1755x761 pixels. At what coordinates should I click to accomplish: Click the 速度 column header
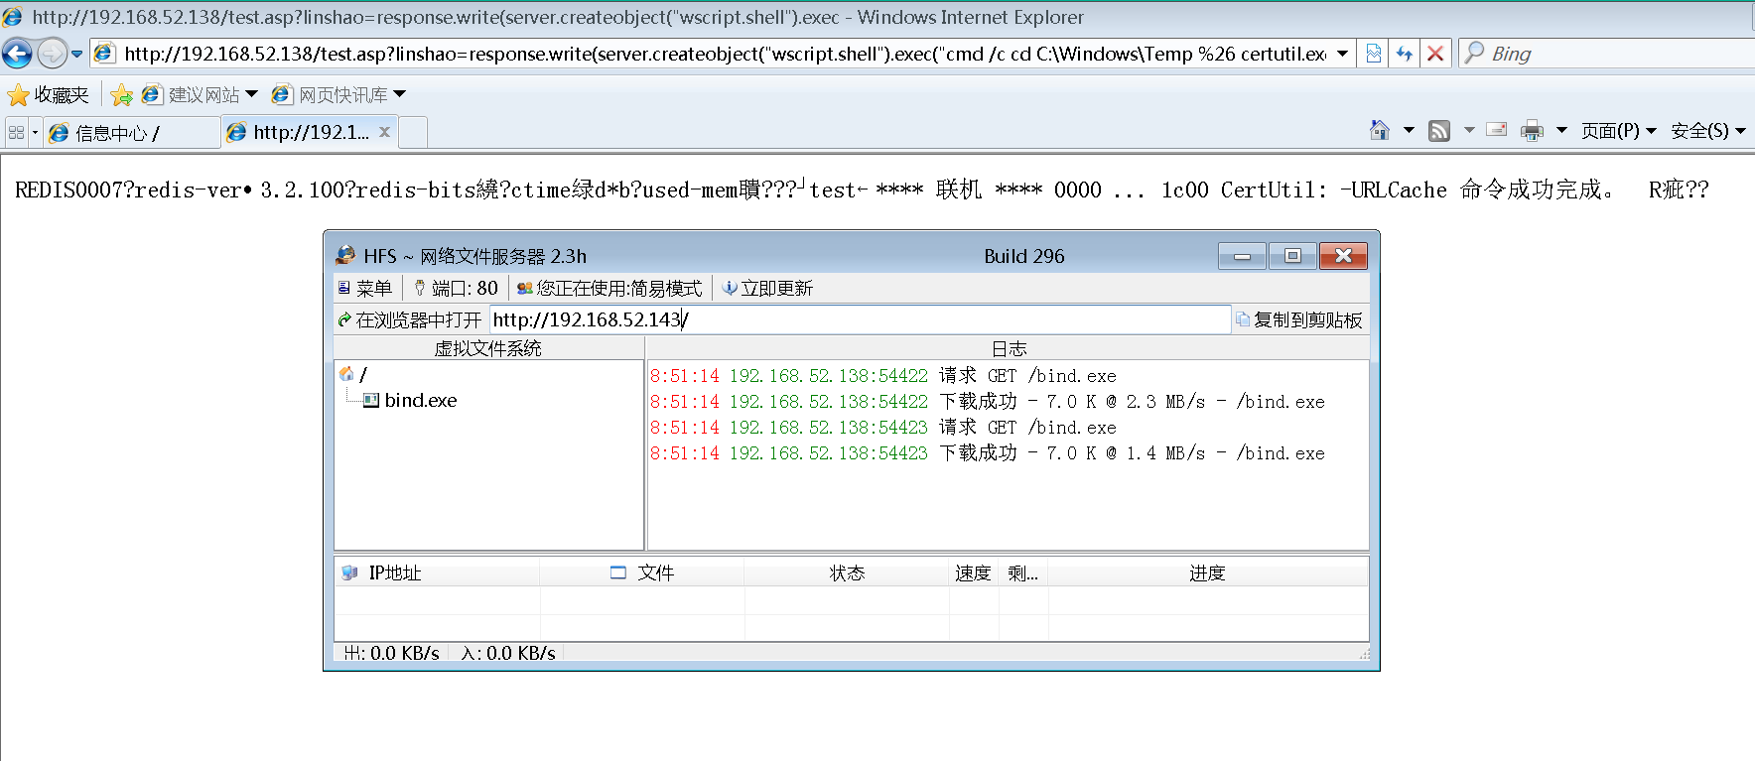(x=974, y=572)
